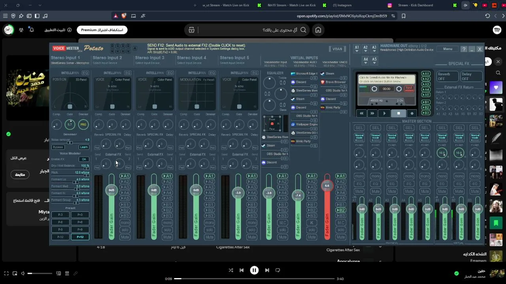Open Voicemeeter help question mark

click(464, 49)
